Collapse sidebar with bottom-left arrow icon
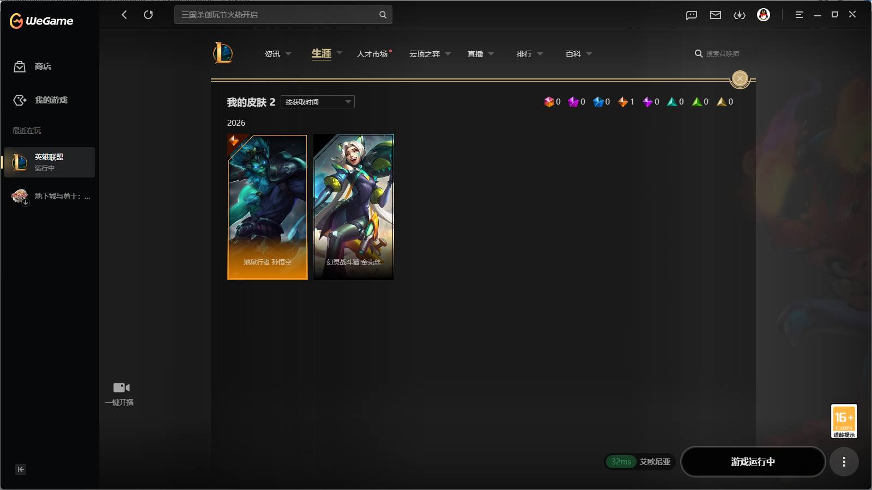The height and width of the screenshot is (490, 872). coord(21,469)
